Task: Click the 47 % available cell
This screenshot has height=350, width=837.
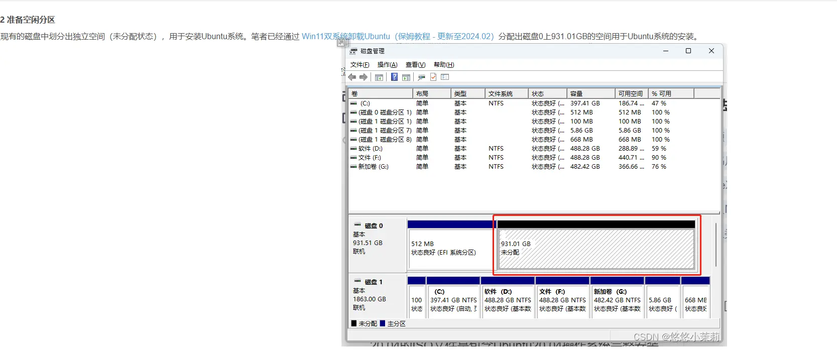Action: click(x=659, y=103)
